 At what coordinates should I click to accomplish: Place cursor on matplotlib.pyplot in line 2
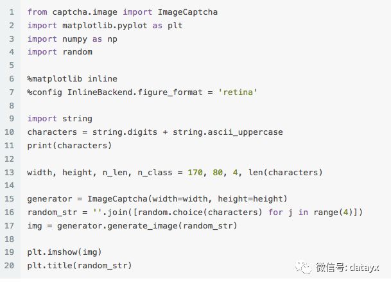(105, 26)
